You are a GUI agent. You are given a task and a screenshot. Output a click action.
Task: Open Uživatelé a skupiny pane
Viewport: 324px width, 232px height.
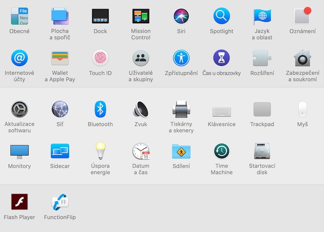click(141, 58)
